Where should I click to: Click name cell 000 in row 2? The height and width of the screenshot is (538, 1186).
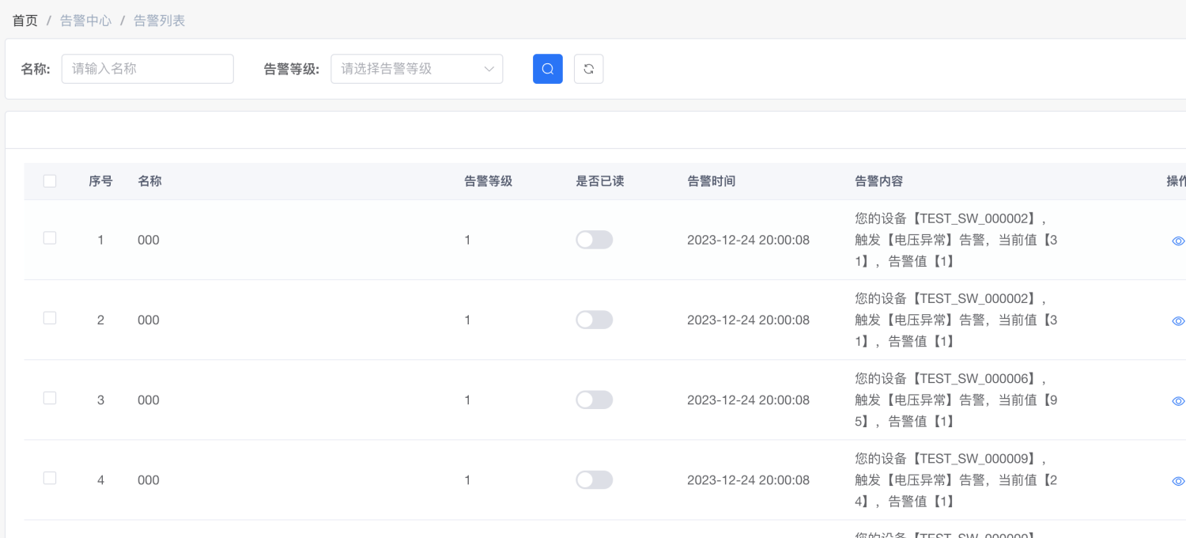(x=149, y=320)
